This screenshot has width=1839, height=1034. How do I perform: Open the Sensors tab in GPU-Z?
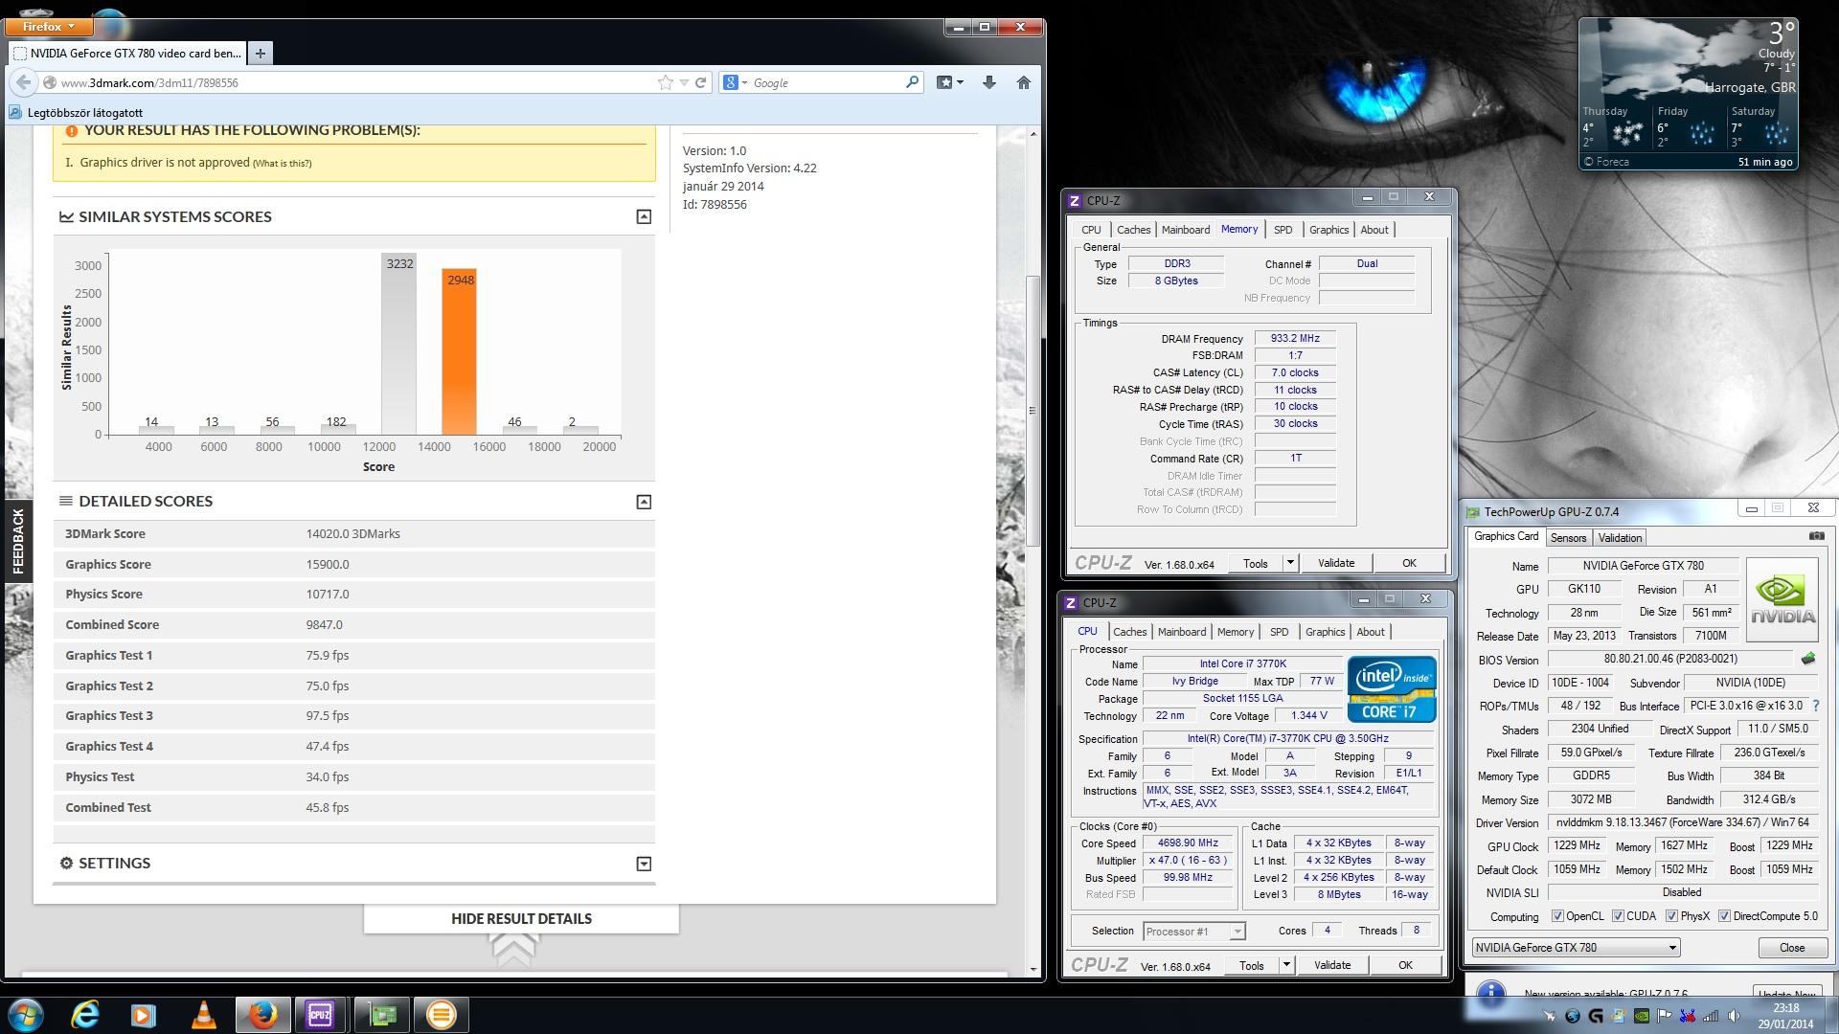[1568, 538]
